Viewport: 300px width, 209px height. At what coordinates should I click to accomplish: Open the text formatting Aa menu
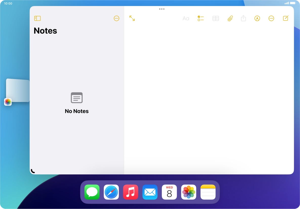pos(186,18)
